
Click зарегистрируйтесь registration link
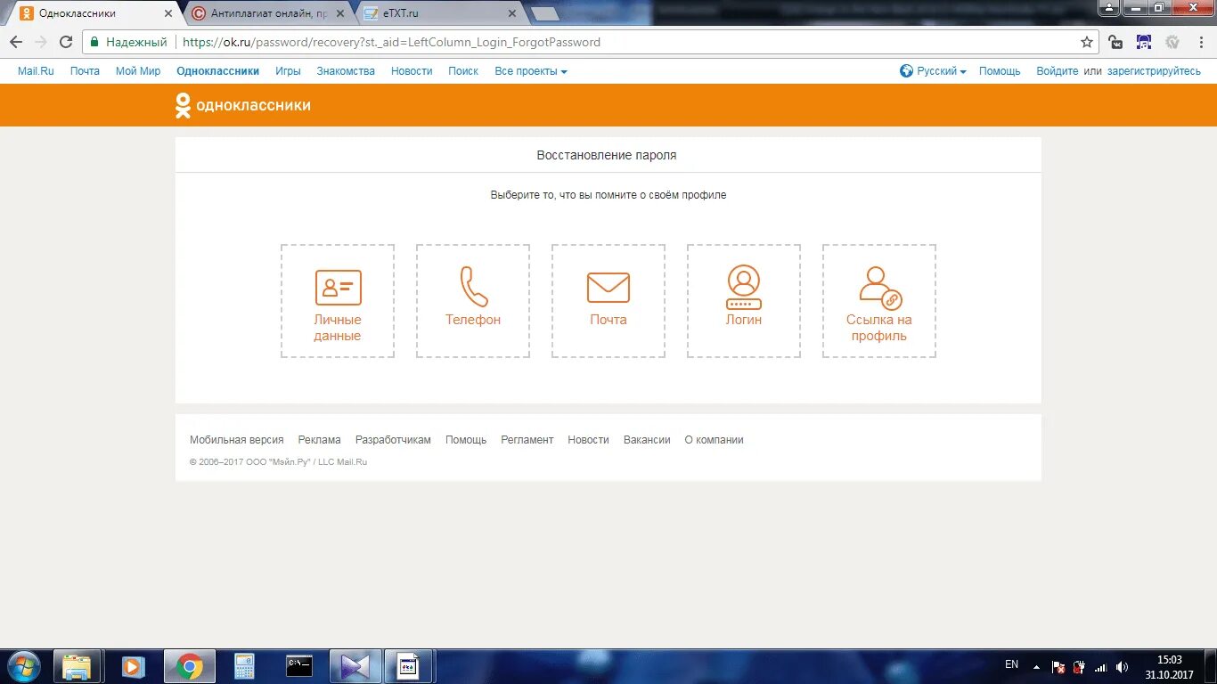(1154, 70)
